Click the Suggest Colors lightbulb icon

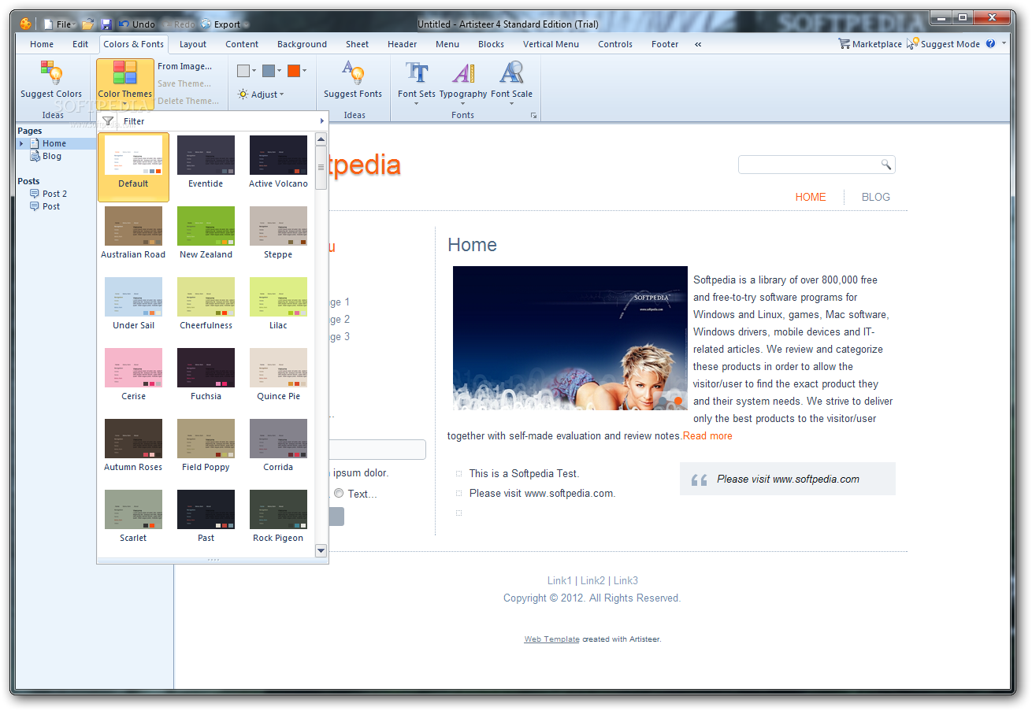[x=51, y=73]
